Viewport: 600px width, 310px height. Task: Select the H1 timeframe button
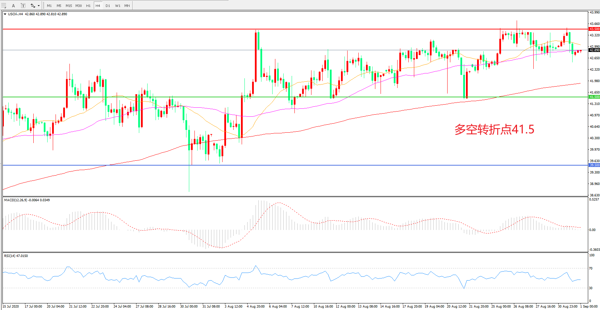(x=88, y=6)
